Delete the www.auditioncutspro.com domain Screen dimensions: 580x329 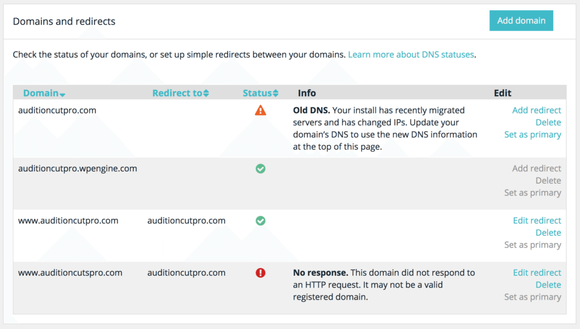tap(548, 285)
